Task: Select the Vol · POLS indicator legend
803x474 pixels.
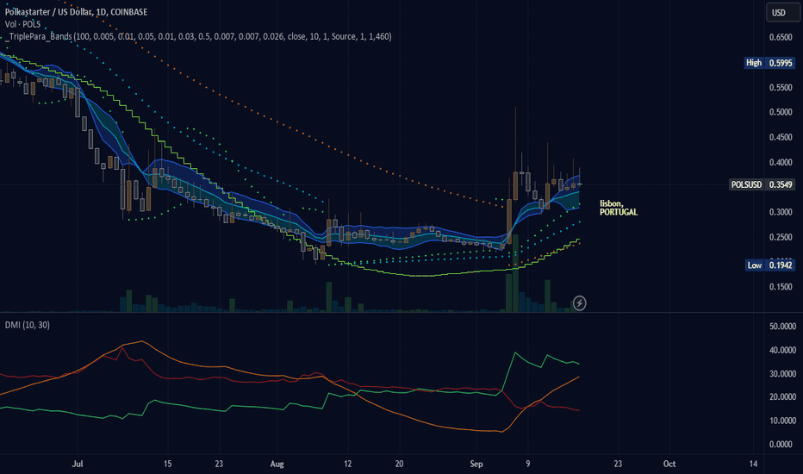Action: [22, 24]
